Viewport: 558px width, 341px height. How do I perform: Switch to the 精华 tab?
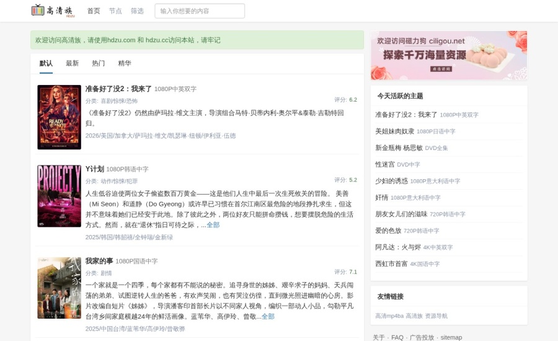click(125, 63)
